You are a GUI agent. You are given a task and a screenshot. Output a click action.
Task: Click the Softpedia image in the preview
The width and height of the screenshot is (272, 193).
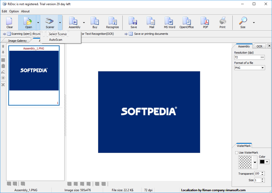coord(149,112)
